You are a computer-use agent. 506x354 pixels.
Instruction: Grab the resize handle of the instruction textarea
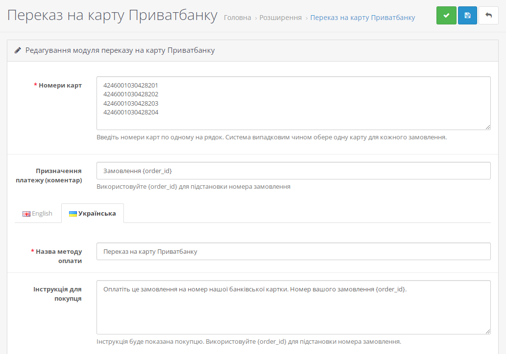coord(488,332)
